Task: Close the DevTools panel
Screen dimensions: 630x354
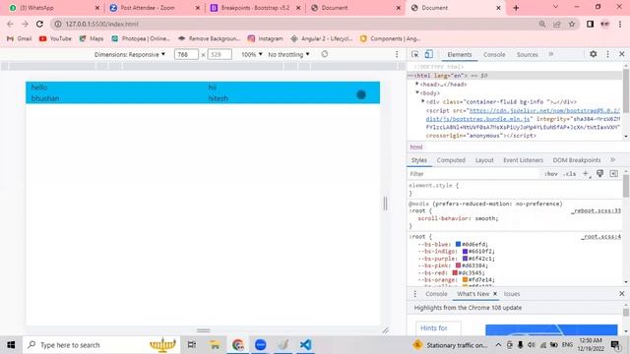Action: point(621,54)
